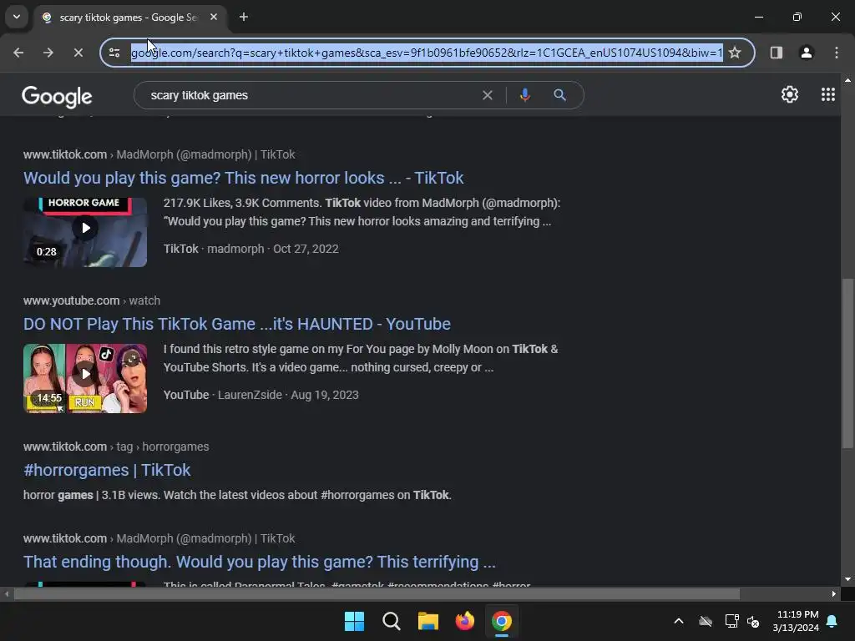This screenshot has width=855, height=641.
Task: Bookmark this page with star icon
Action: (735, 53)
